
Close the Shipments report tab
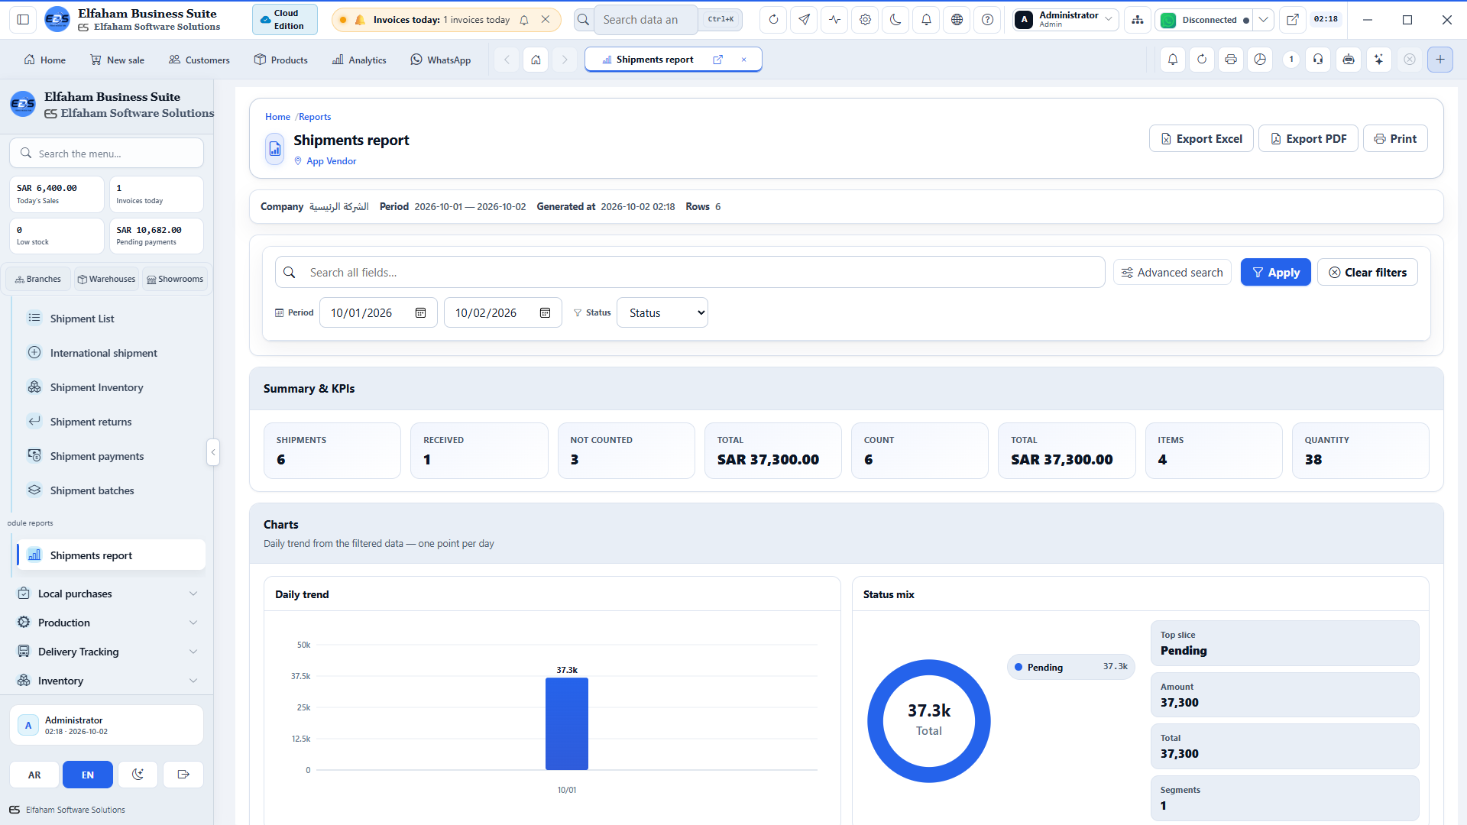743,60
